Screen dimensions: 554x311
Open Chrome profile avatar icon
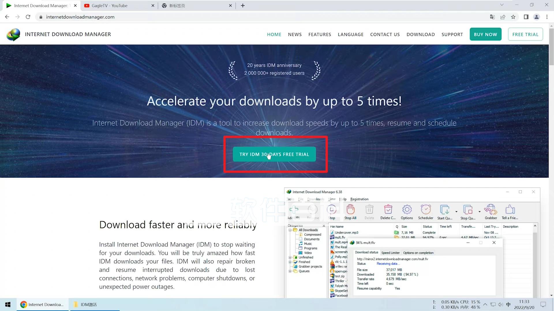coord(536,17)
